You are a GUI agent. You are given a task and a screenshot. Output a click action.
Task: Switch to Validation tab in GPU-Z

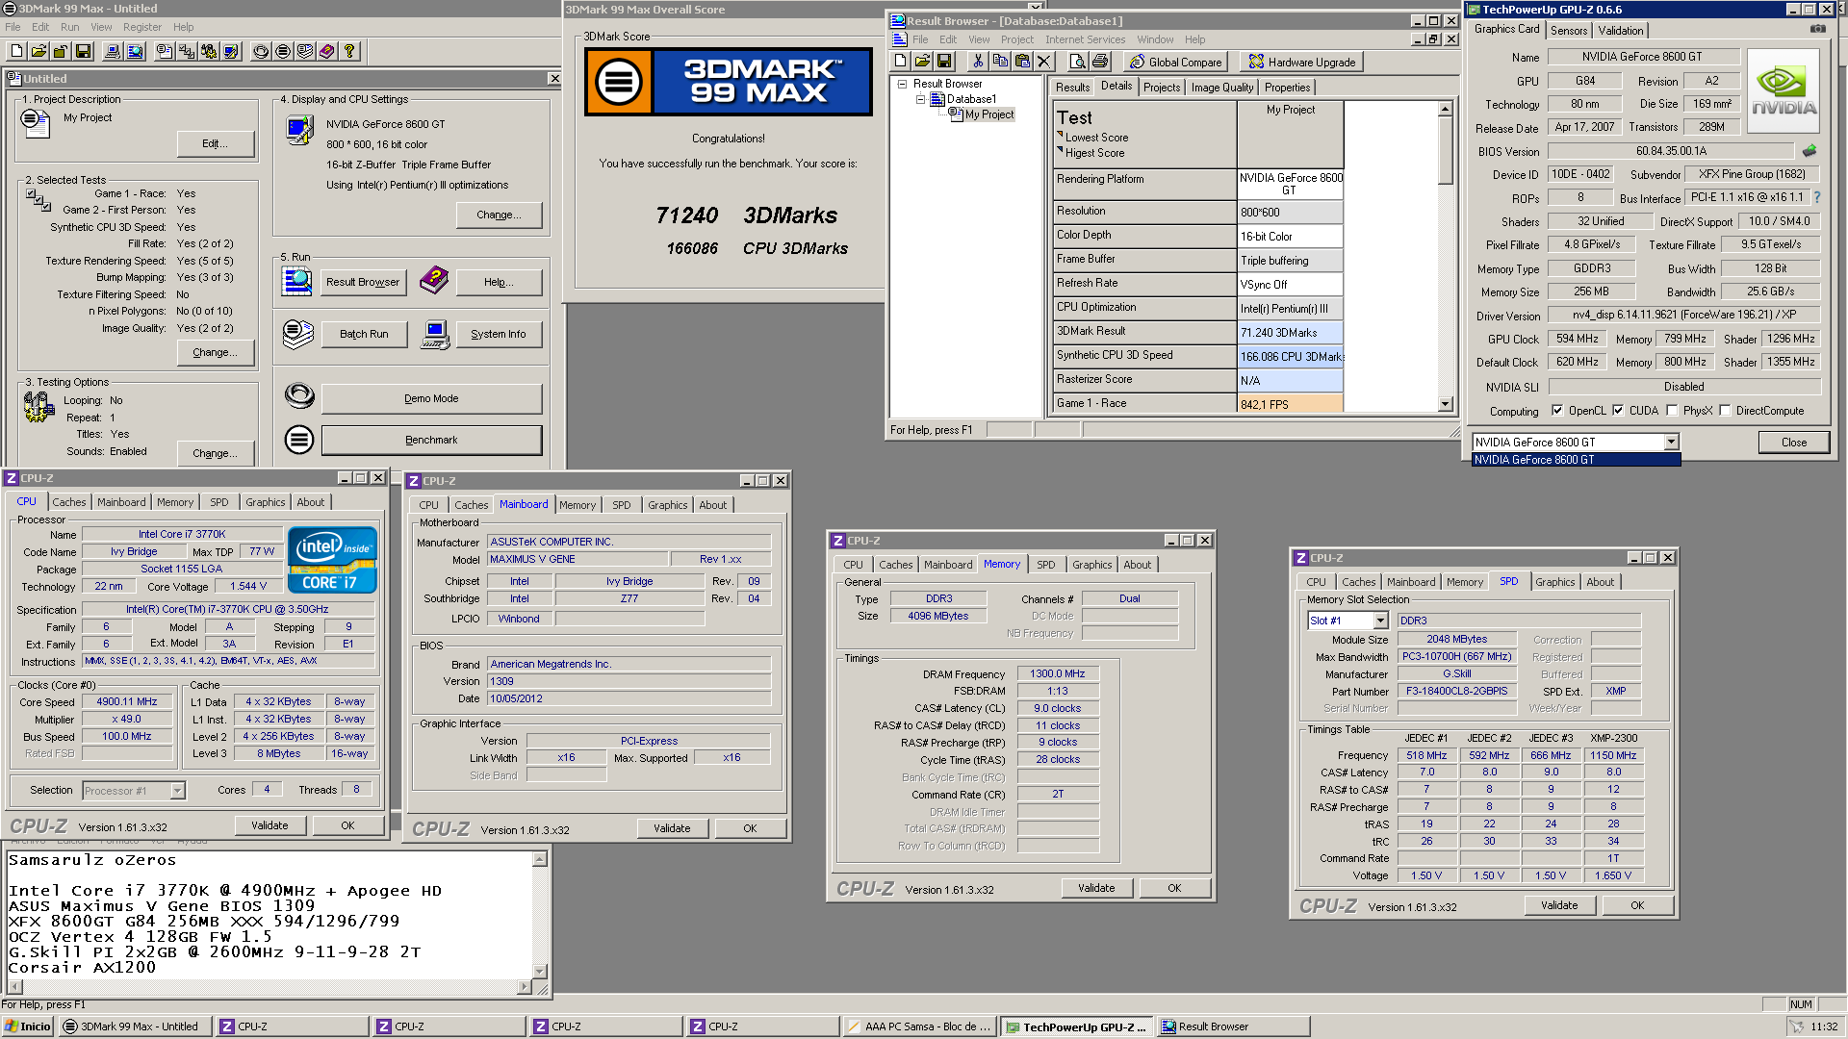click(1621, 31)
